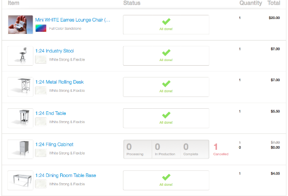Open the Mini WHITE Eames Lounge Chair link
Viewport: 288px width, 196px height.
pyautogui.click(x=73, y=20)
